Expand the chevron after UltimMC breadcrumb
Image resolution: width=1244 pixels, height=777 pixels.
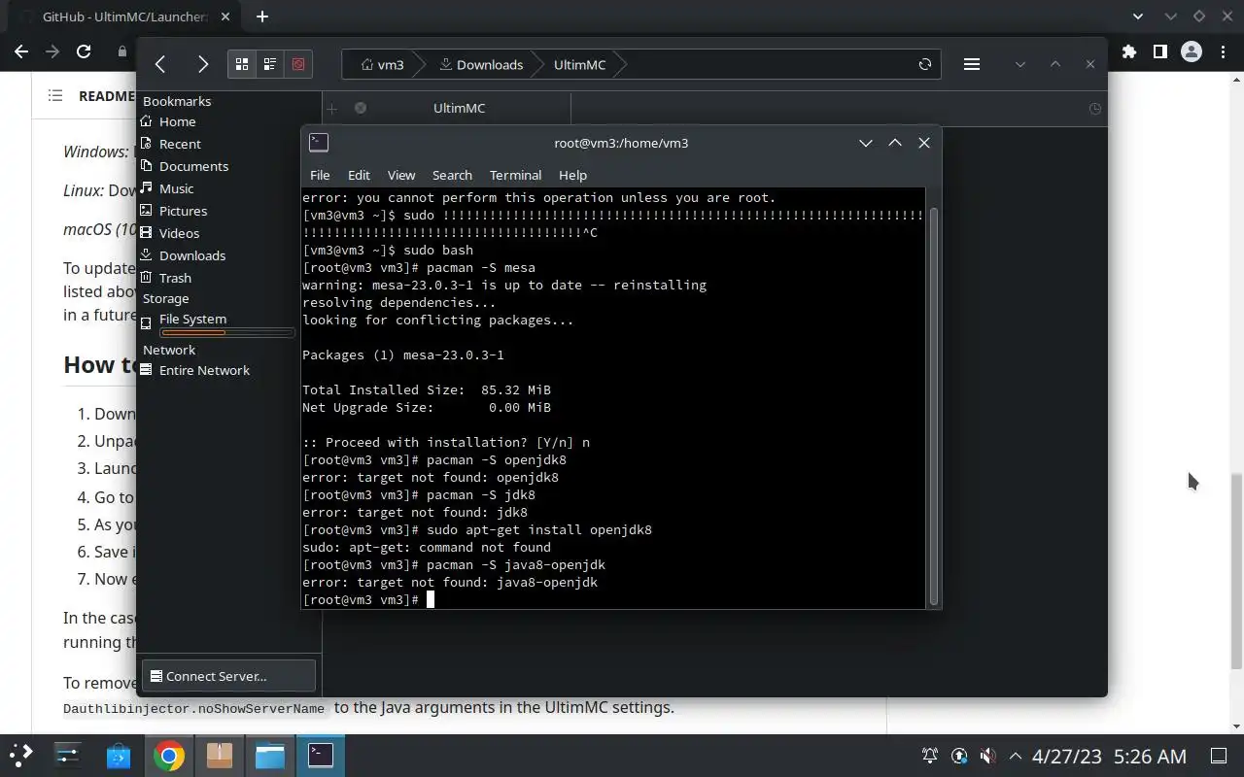pyautogui.click(x=621, y=64)
